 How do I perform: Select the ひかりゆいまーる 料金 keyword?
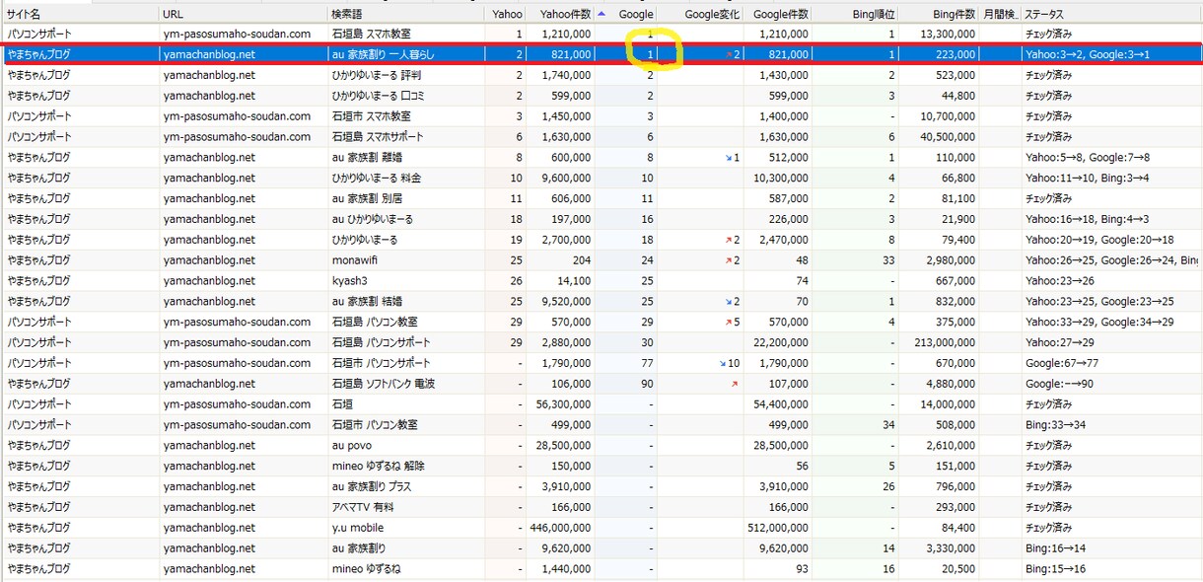(377, 179)
